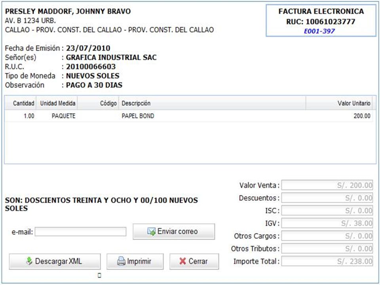This screenshot has height=285, width=380.
Task: Click the Importe Total amount field
Action: pyautogui.click(x=327, y=261)
